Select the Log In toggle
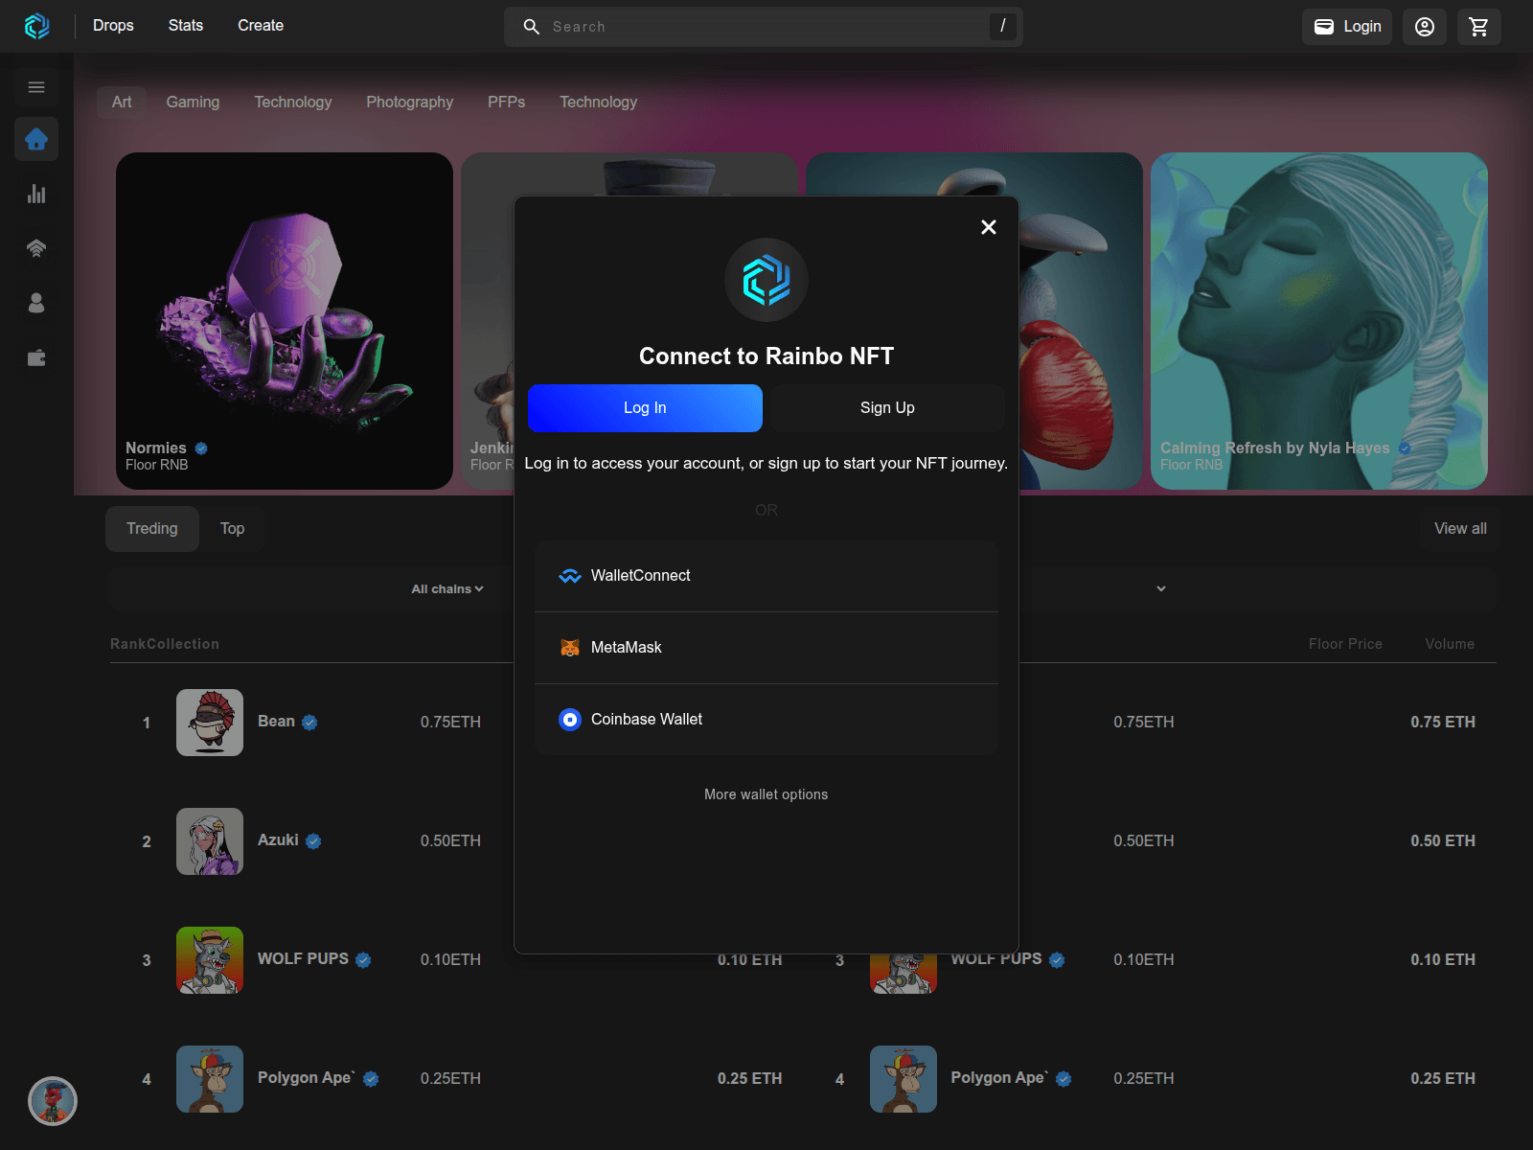Viewport: 1533px width, 1150px height. (x=645, y=408)
